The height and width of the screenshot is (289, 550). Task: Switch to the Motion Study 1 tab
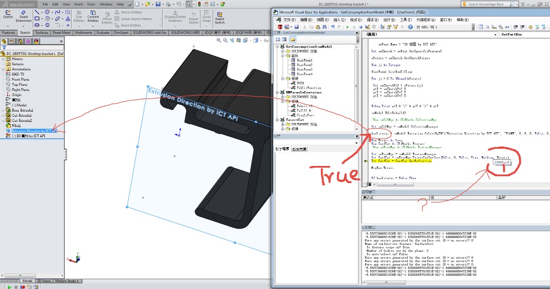click(x=66, y=281)
